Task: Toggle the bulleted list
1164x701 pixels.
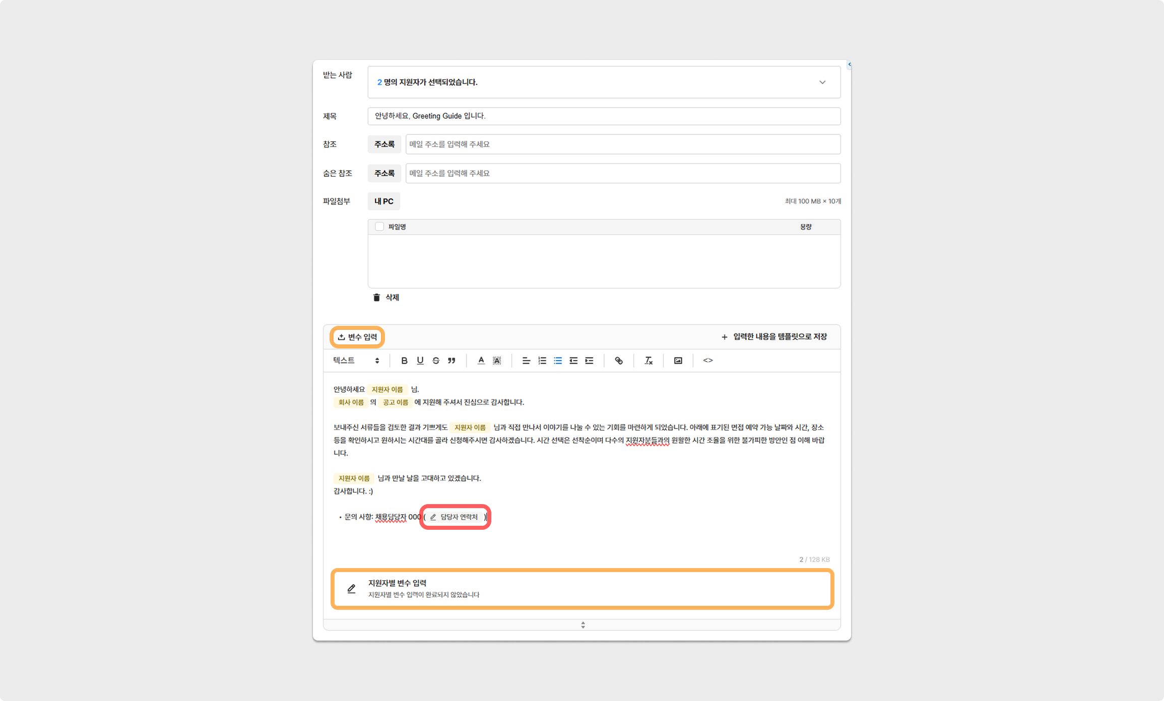Action: [x=558, y=361]
